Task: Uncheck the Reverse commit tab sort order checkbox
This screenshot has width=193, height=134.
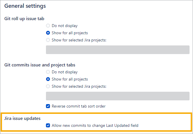Action: (x=48, y=106)
